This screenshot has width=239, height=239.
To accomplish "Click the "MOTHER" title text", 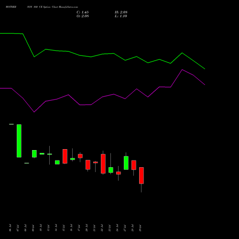I will click(11, 7).
